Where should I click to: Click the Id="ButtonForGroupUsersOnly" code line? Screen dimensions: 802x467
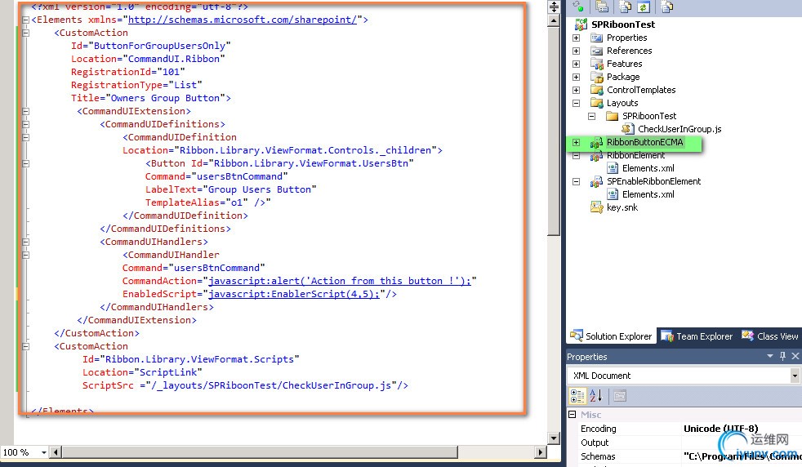coord(151,46)
